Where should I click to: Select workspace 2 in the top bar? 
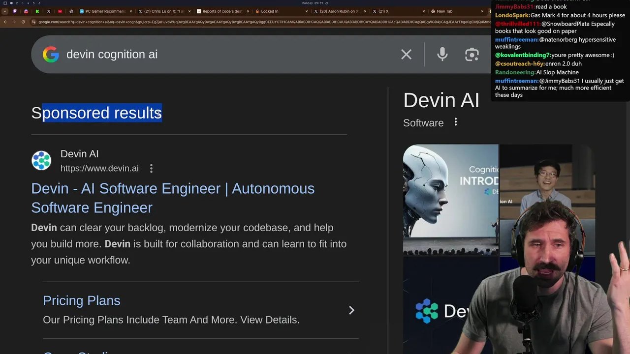(x=17, y=3)
